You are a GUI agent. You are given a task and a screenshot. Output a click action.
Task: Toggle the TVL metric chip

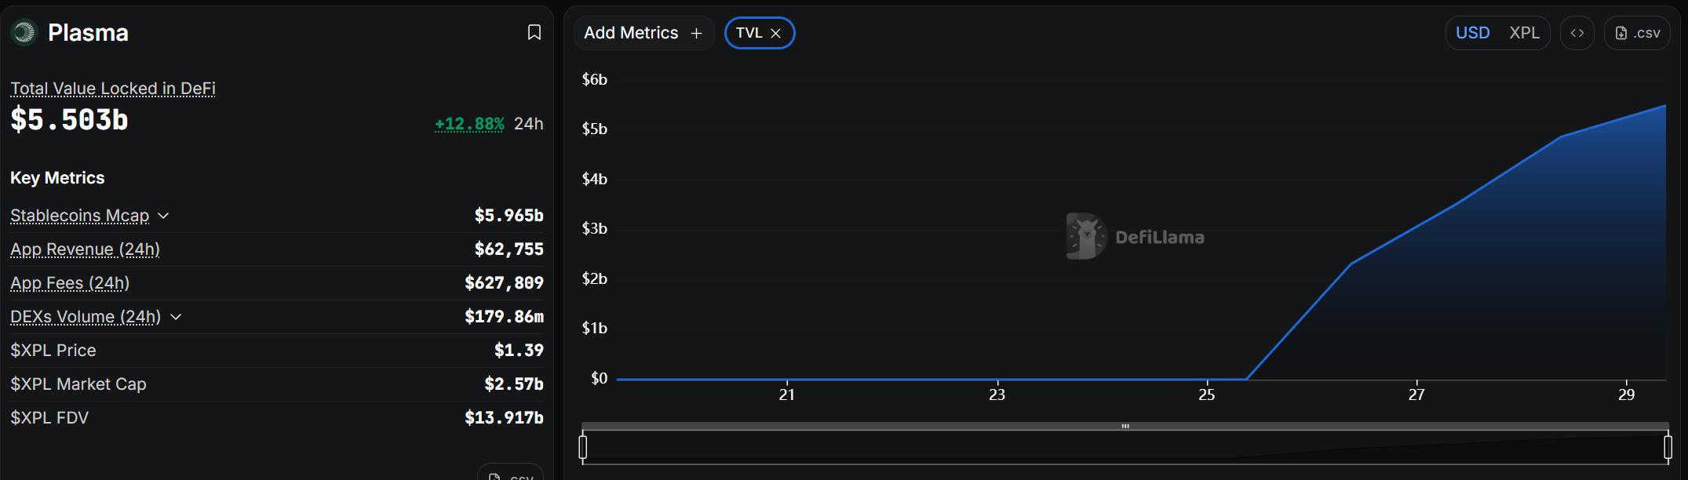749,33
